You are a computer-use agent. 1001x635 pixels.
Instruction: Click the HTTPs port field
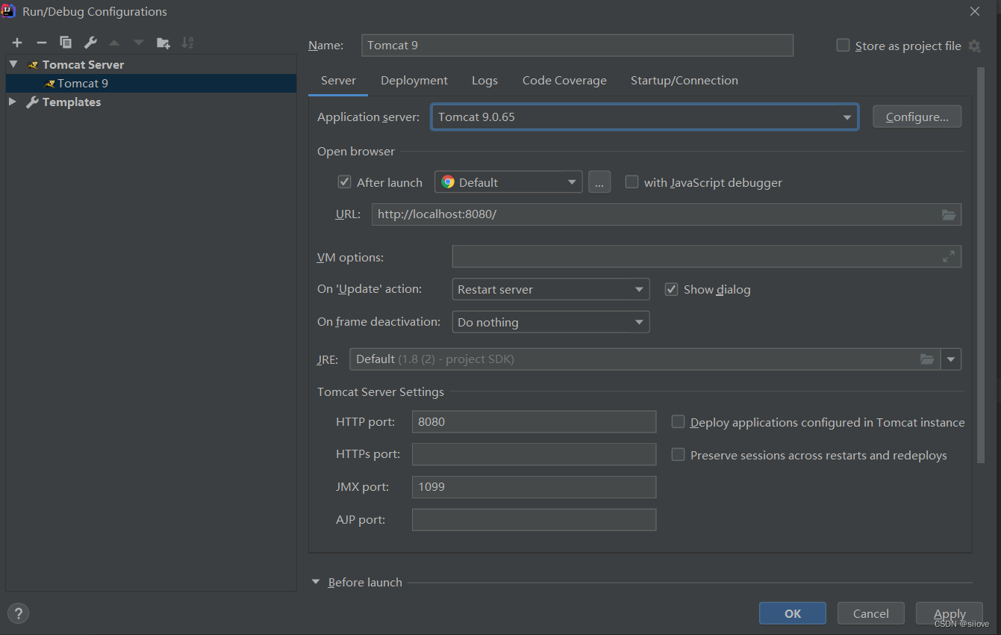pyautogui.click(x=534, y=454)
